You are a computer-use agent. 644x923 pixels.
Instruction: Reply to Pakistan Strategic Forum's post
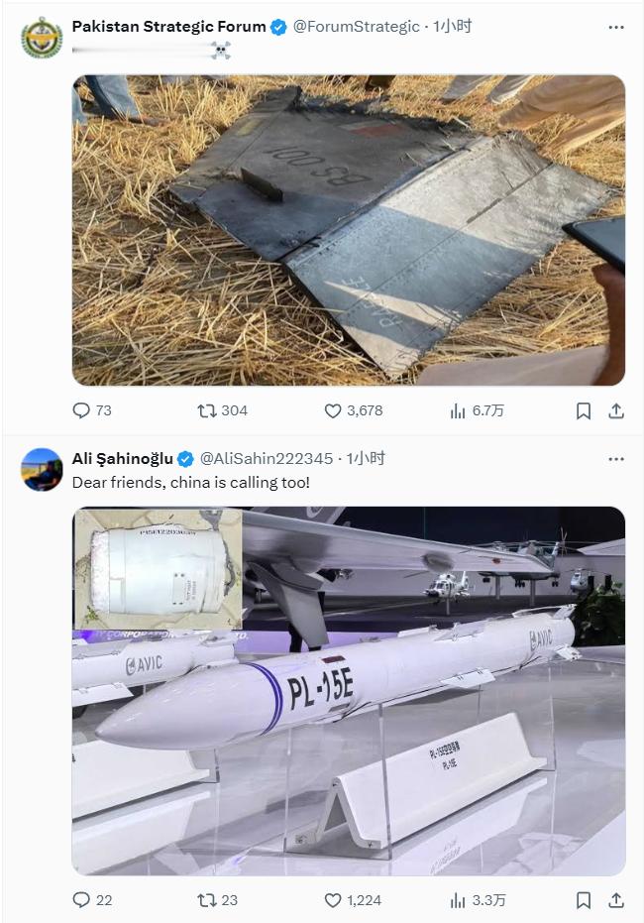pyautogui.click(x=92, y=410)
